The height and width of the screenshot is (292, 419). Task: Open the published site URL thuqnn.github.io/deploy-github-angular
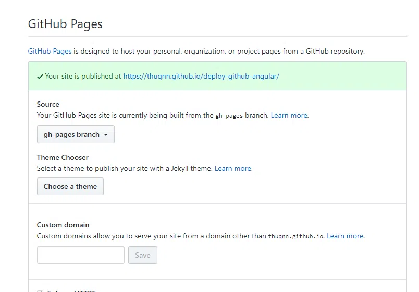201,76
